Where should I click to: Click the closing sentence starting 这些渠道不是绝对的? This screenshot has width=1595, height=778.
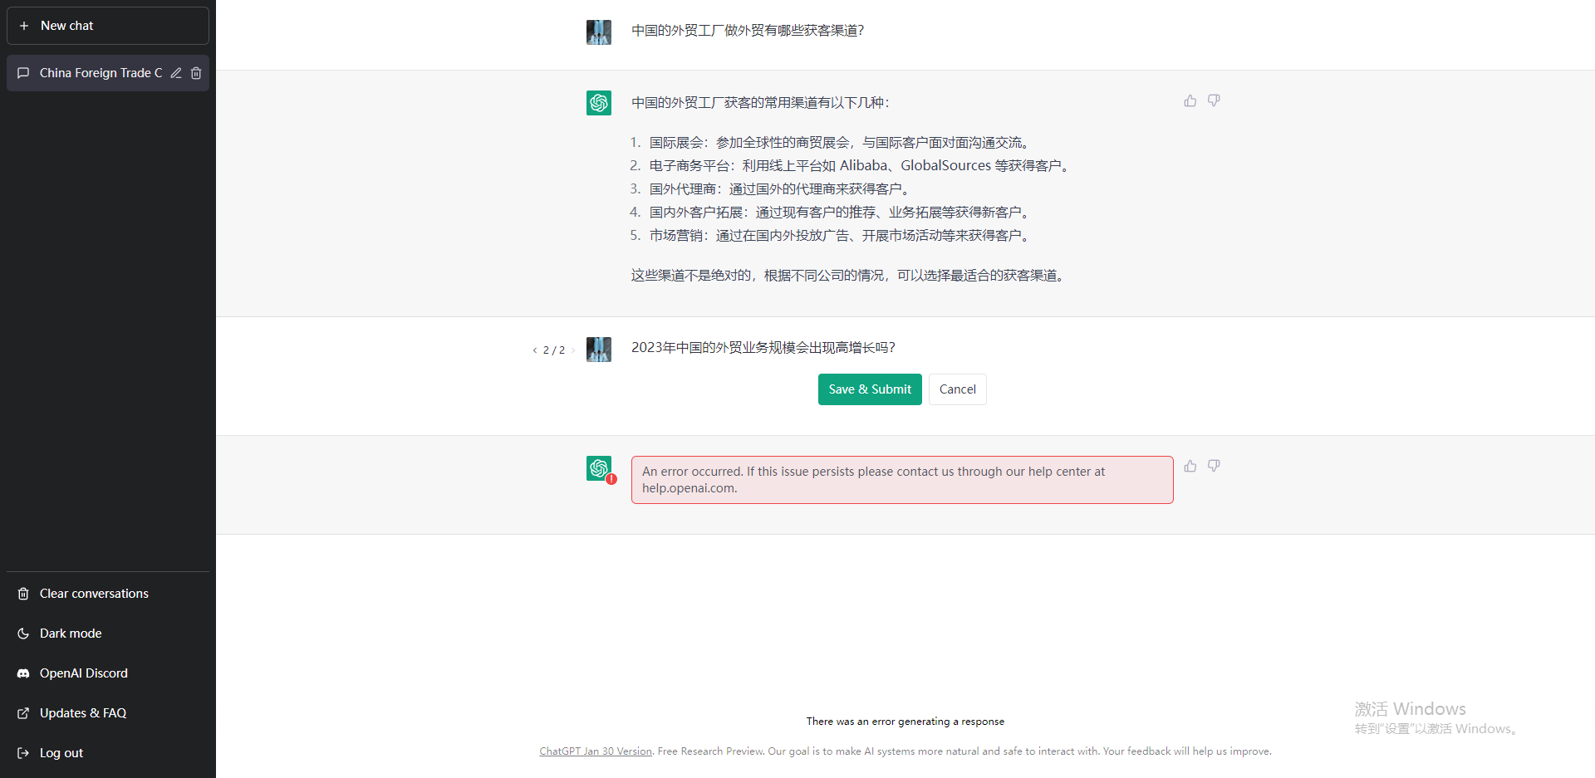coord(847,276)
